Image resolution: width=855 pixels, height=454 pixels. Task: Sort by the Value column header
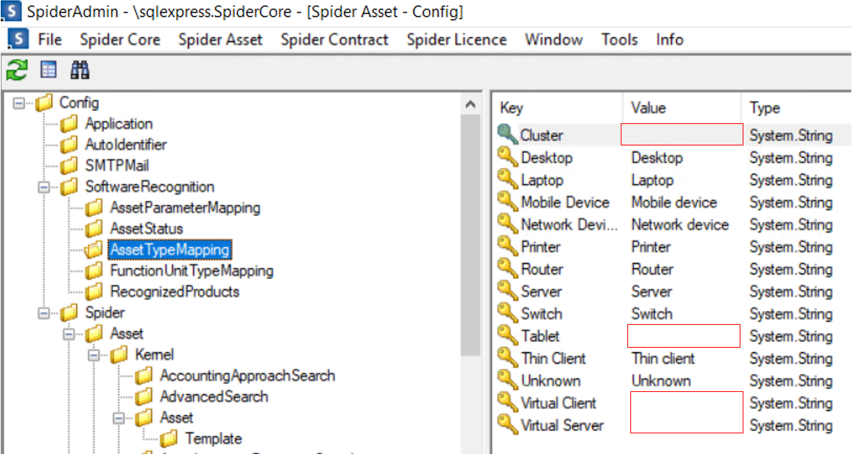681,107
